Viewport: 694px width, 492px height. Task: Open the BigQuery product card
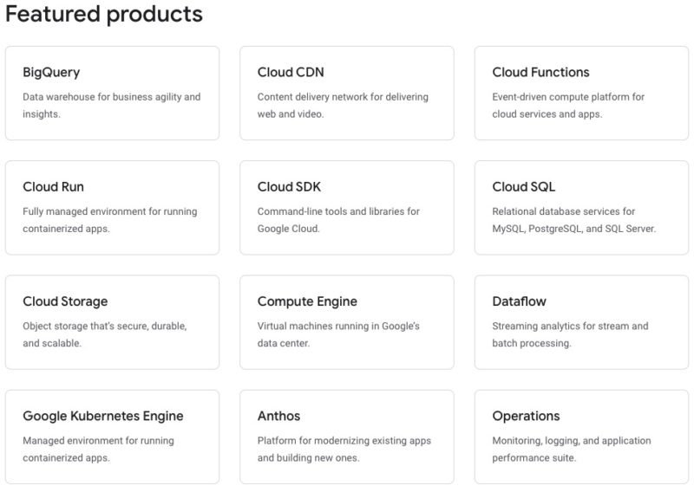(x=112, y=93)
